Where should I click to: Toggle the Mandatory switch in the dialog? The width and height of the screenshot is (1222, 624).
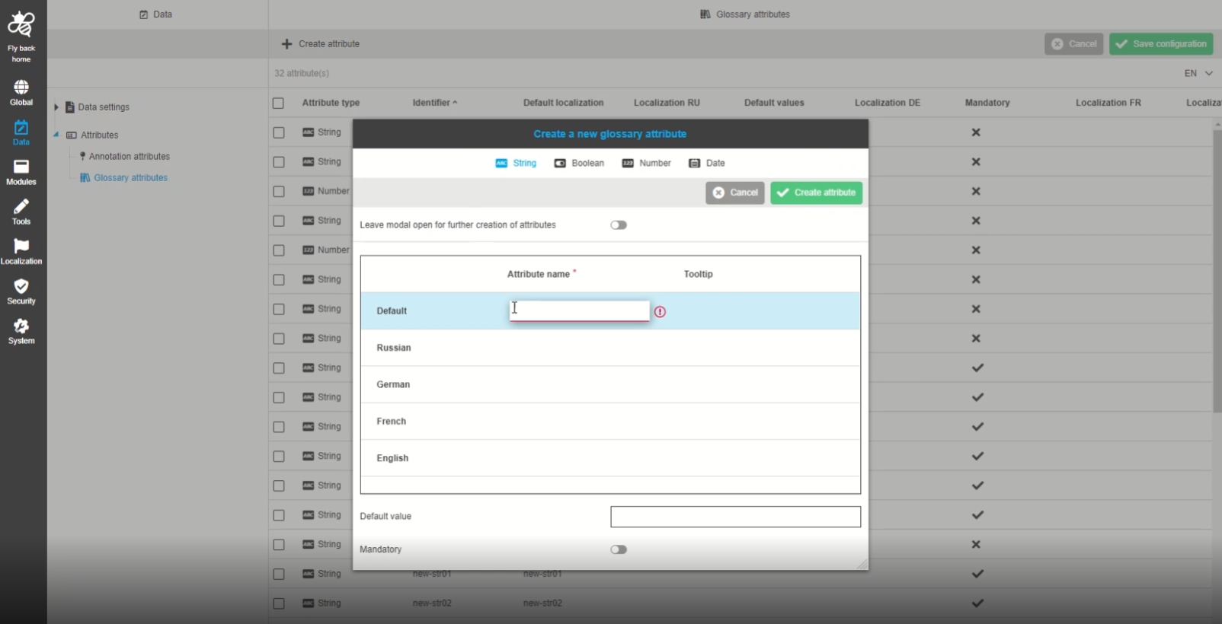[x=619, y=549]
